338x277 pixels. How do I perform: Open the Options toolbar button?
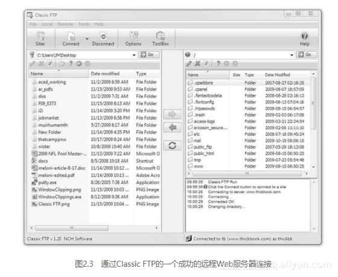point(133,39)
